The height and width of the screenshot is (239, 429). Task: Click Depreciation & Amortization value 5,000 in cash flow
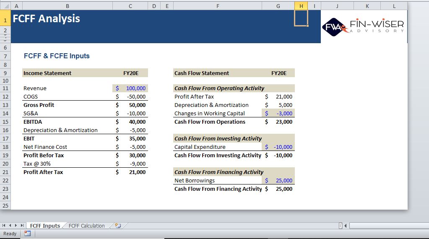click(x=278, y=105)
